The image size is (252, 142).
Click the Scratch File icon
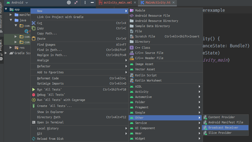coord(132,36)
